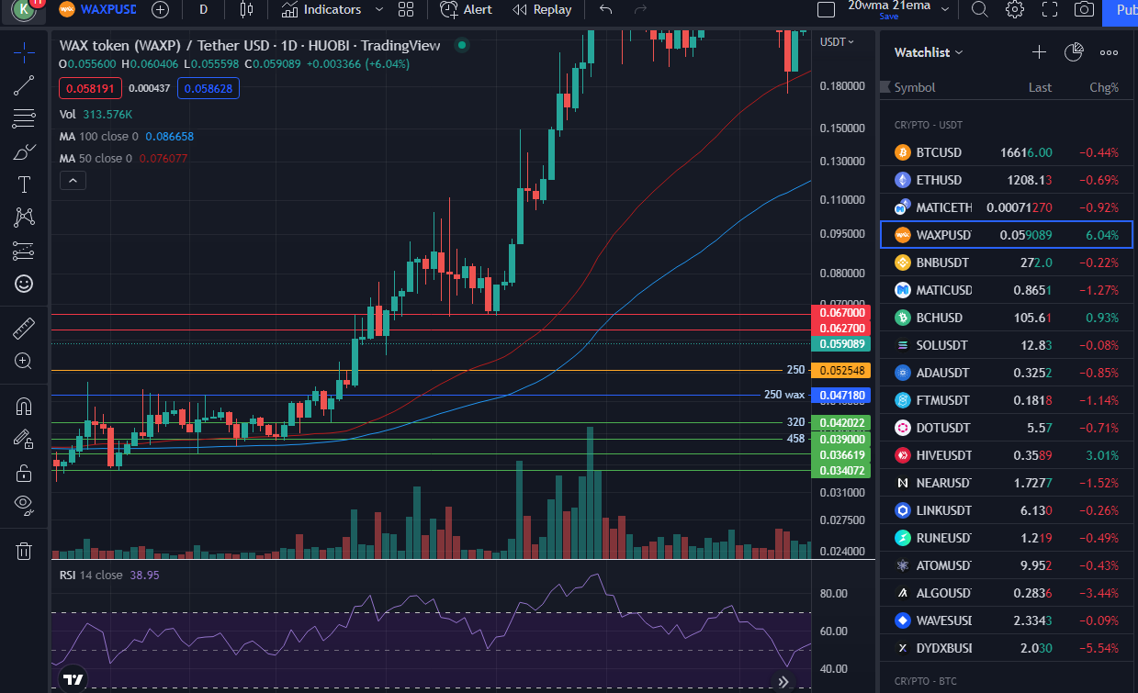Select the ruler measure tool
The image size is (1138, 693).
coord(24,328)
